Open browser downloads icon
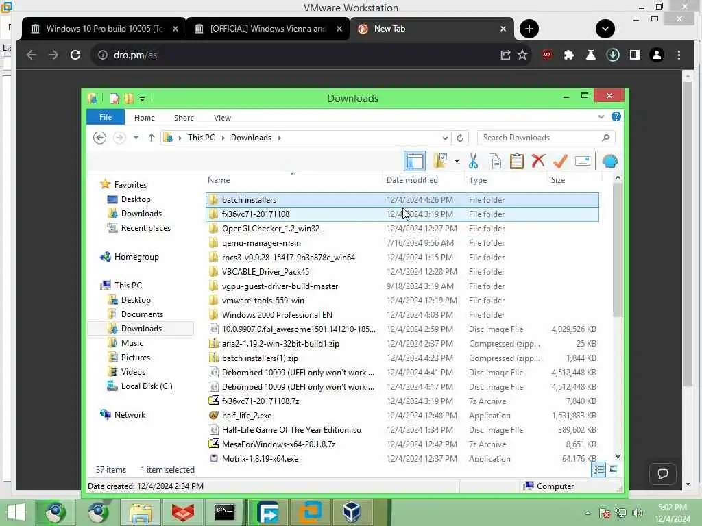Screen dimensions: 702x526 tap(612, 55)
